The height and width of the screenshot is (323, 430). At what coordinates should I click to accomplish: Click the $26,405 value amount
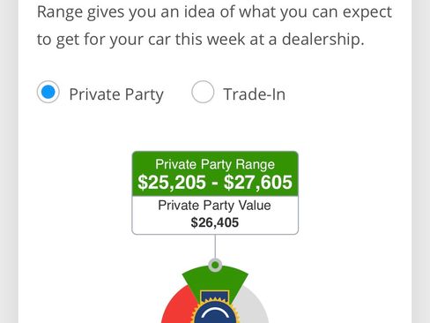click(x=215, y=222)
